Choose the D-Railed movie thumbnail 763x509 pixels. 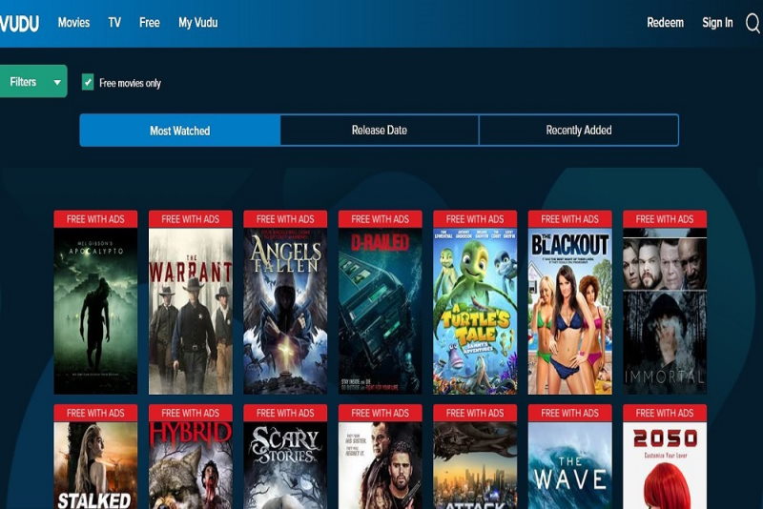(380, 310)
